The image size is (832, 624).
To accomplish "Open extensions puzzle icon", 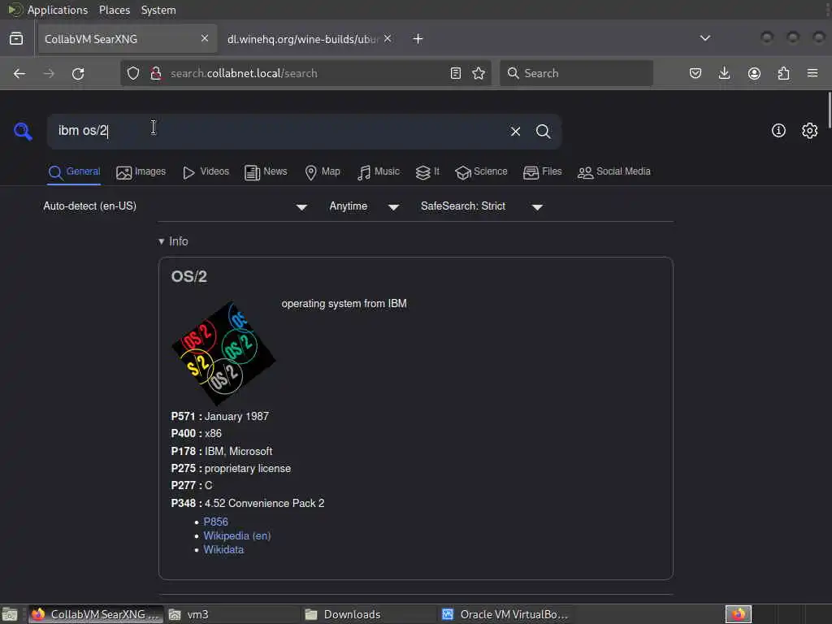I will (x=784, y=73).
